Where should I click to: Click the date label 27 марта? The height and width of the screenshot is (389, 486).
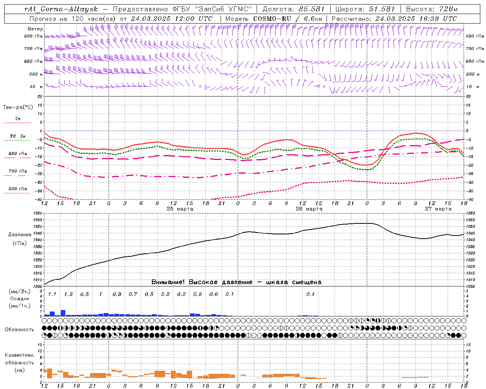pyautogui.click(x=438, y=209)
